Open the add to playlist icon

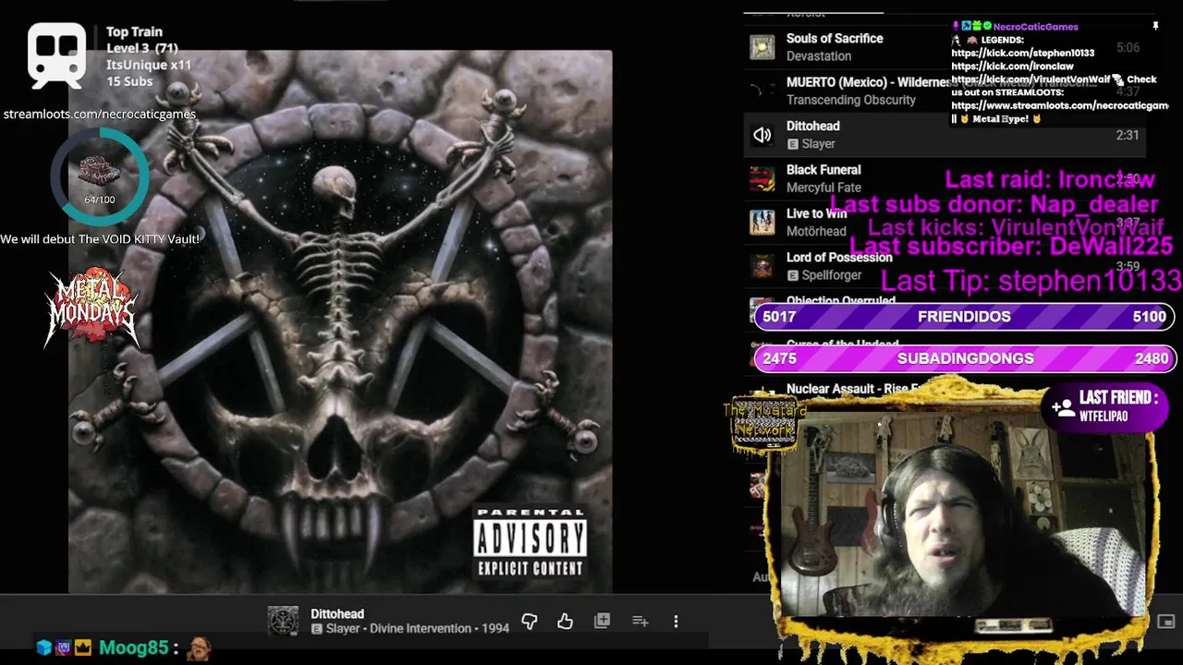pyautogui.click(x=640, y=622)
